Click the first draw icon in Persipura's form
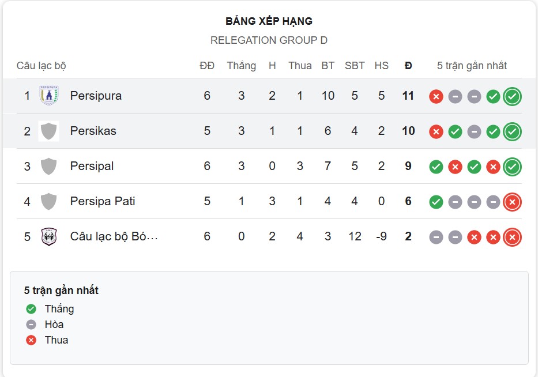The image size is (538, 377). 455,96
